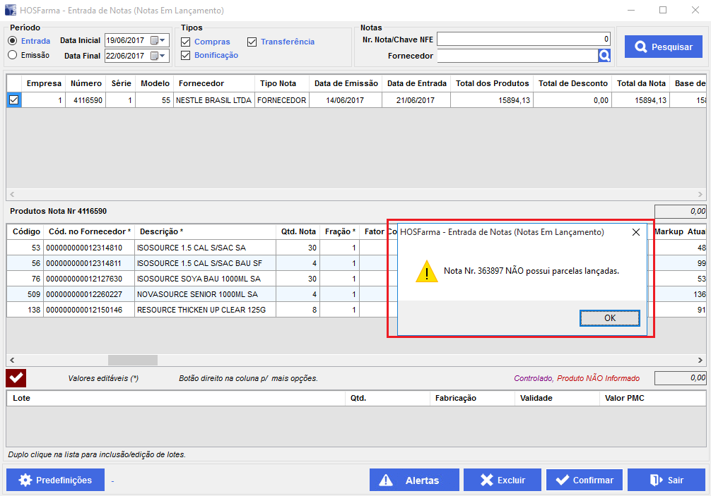This screenshot has height=496, width=711.
Task: Uncheck the Compras checkbox
Action: click(186, 42)
